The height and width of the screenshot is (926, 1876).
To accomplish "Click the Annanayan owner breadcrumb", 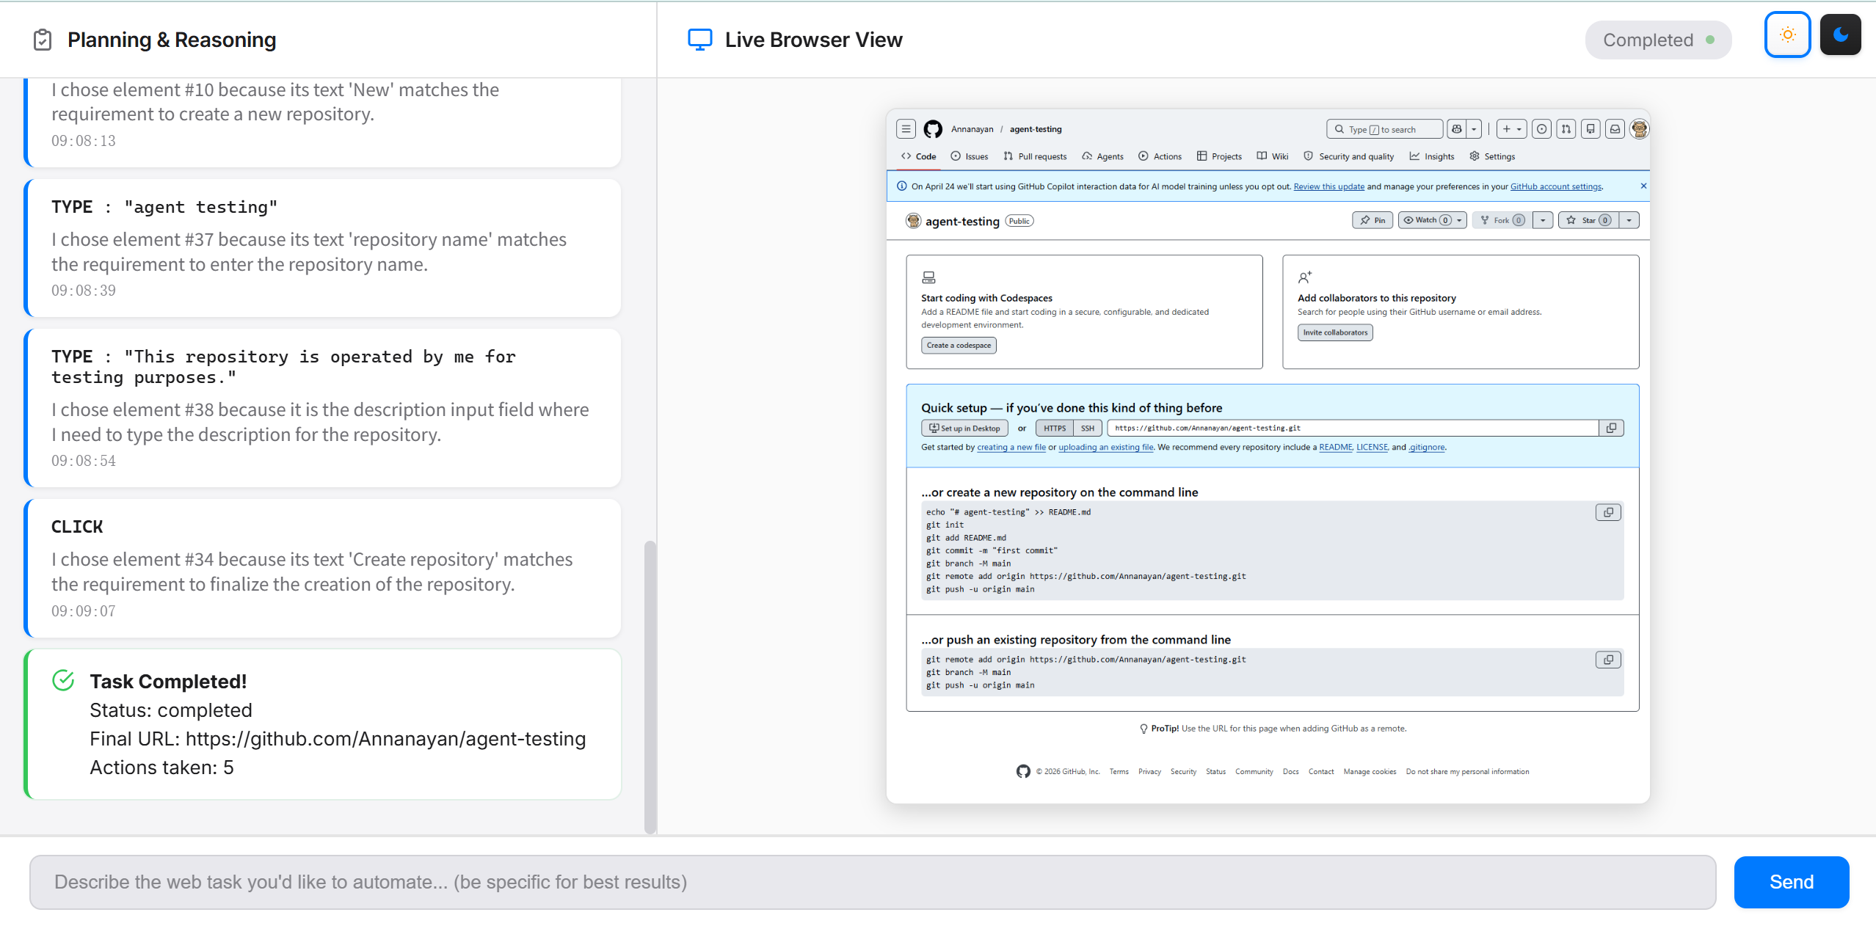I will [972, 129].
